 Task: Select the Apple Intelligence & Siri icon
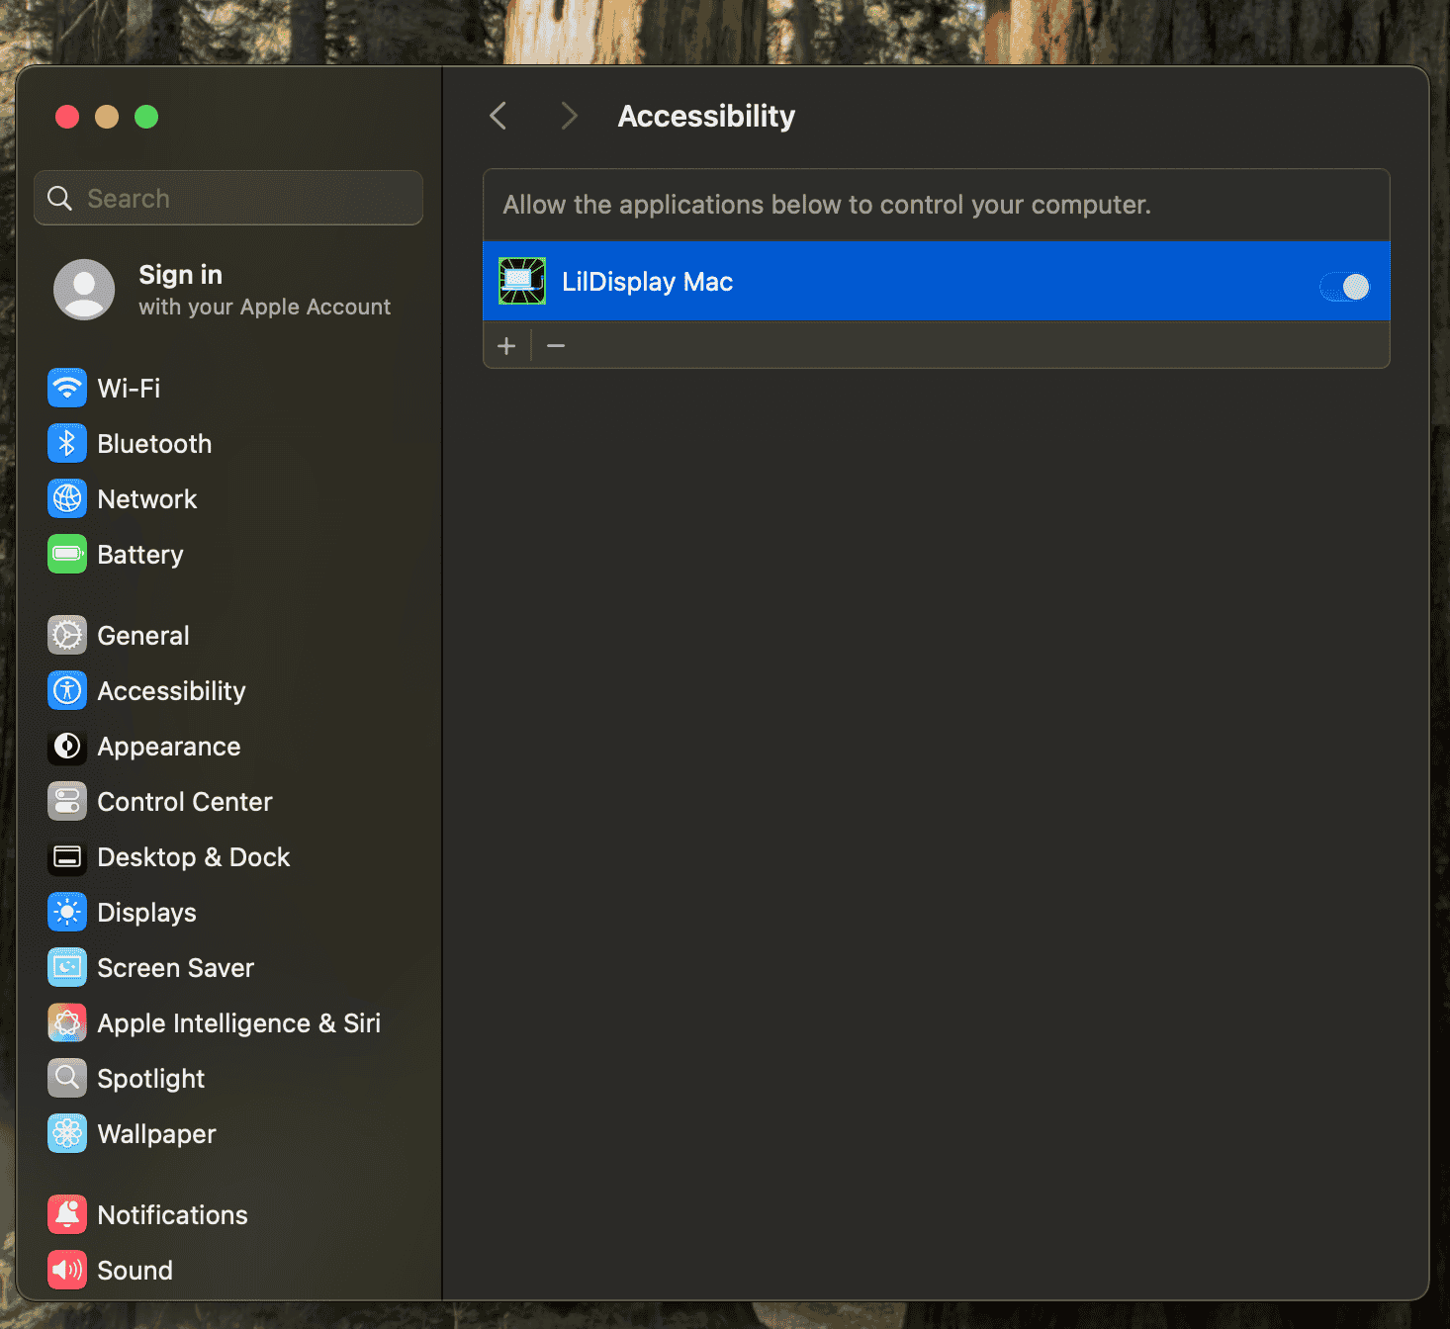[66, 1022]
